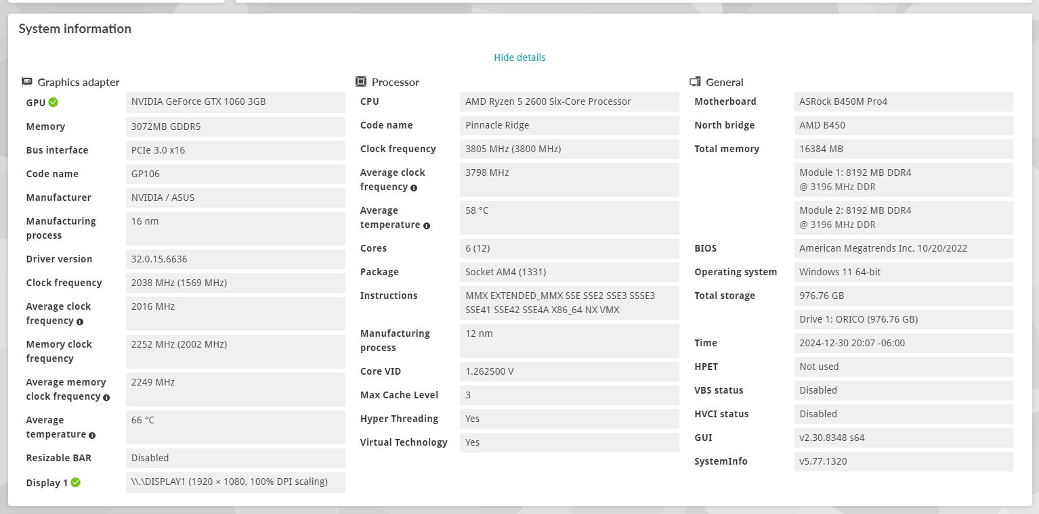
Task: Select the 'Module 2: 8192 MB DDR4' entry
Action: [x=904, y=218]
